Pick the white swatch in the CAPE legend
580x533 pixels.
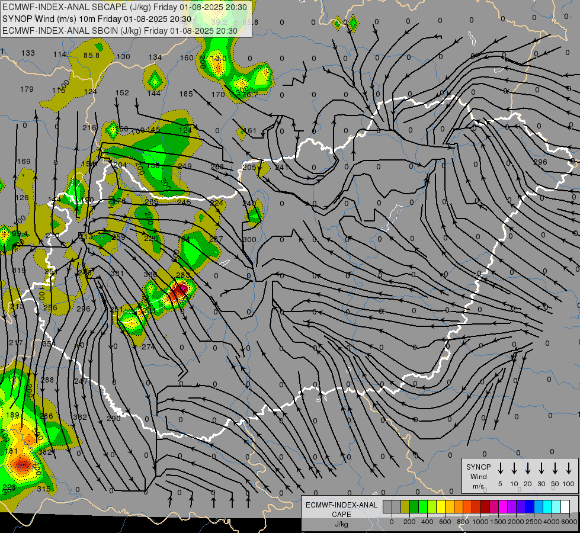(566, 506)
